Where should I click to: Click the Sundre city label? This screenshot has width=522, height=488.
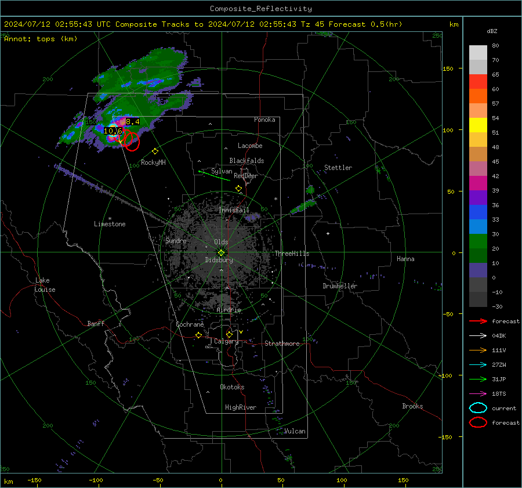[176, 240]
